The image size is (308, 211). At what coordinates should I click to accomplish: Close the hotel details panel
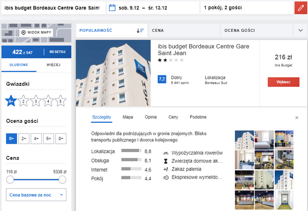(297, 118)
